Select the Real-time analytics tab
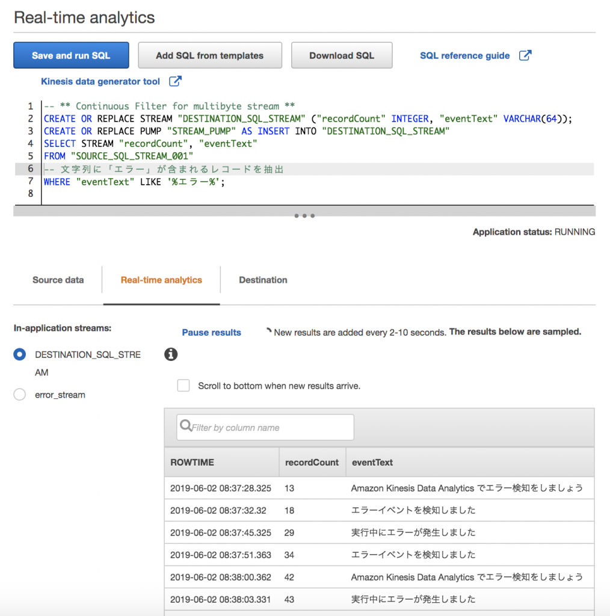610x616 pixels. tap(161, 280)
